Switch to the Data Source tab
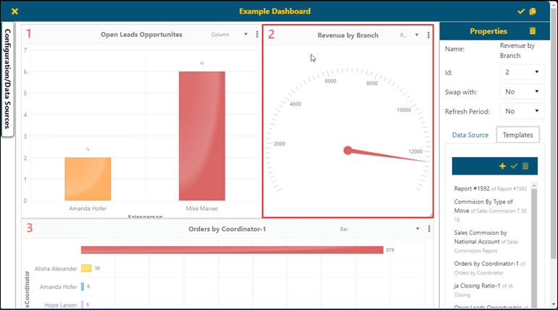This screenshot has width=558, height=310. point(470,135)
